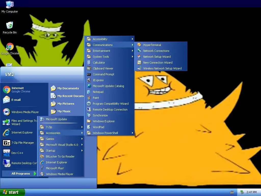Viewport: 261px width, 196px height.
Task: Start Files and Settings Transfer Wizard
Action: (19, 122)
